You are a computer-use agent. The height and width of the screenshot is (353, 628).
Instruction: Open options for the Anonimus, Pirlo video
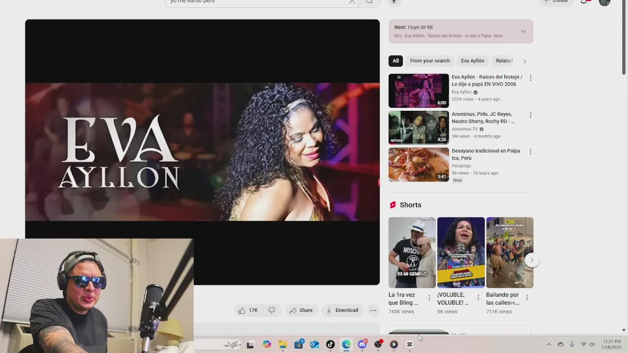pos(530,115)
